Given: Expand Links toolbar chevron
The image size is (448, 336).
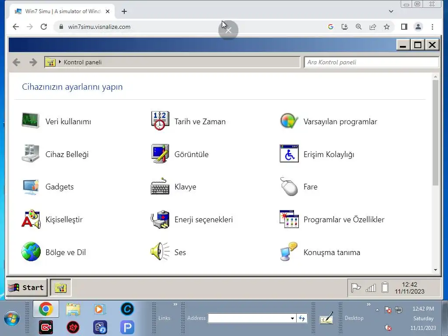Looking at the screenshot, I should [175, 304].
